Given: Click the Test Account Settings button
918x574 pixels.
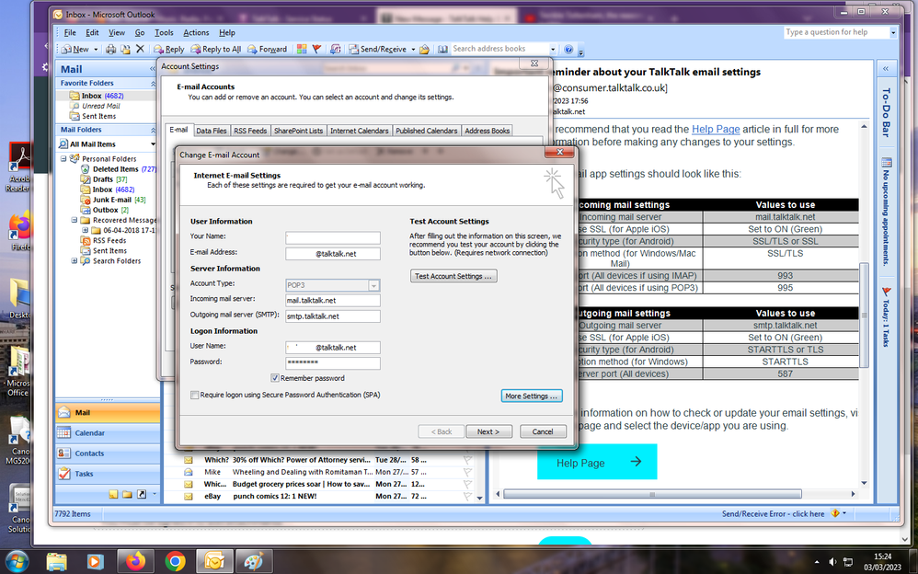Looking at the screenshot, I should click(x=453, y=274).
